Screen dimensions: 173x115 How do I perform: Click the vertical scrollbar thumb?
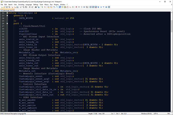[172, 26]
